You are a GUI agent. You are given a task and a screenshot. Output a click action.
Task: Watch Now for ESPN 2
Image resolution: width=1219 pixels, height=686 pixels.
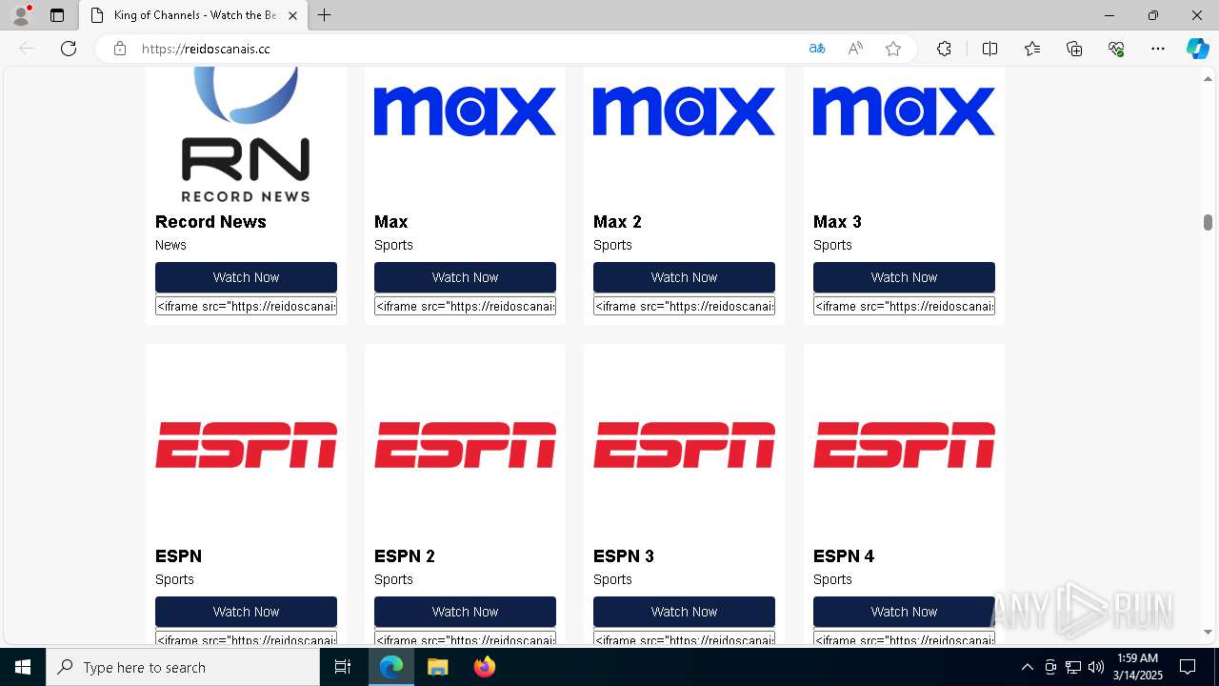tap(465, 612)
